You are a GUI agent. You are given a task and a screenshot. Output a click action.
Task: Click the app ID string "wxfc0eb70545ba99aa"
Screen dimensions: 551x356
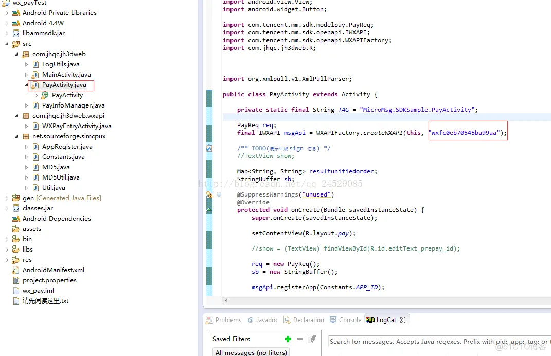tap(465, 133)
